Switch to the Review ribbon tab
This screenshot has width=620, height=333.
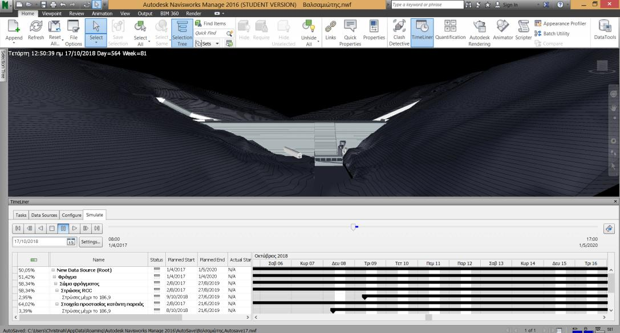(76, 14)
